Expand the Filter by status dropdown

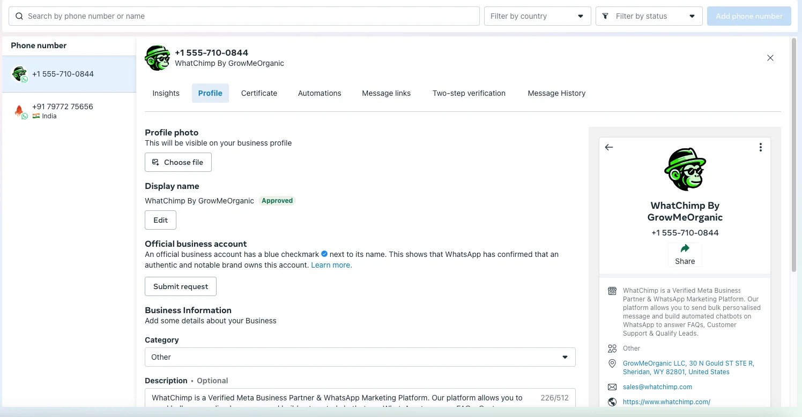pos(649,16)
